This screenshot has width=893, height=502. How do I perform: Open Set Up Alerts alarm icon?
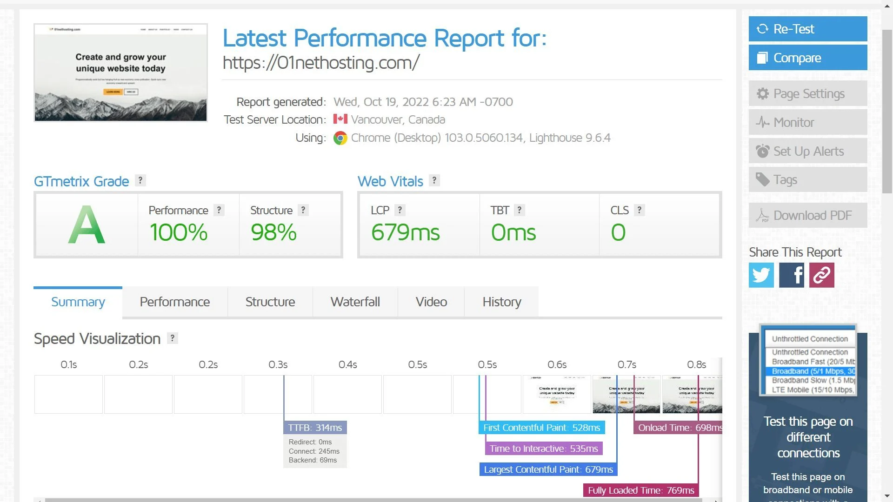[763, 151]
